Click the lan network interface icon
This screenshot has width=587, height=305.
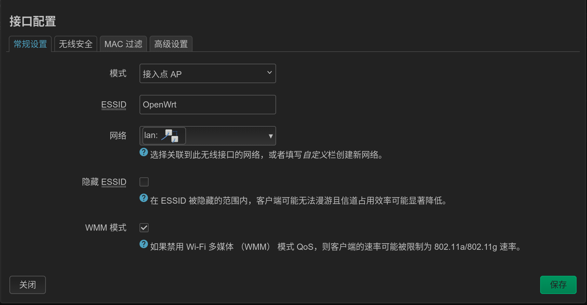point(170,136)
